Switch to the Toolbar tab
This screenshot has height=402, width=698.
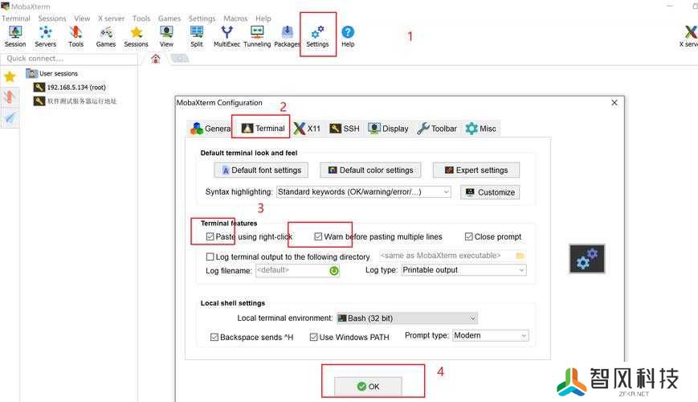tap(437, 129)
